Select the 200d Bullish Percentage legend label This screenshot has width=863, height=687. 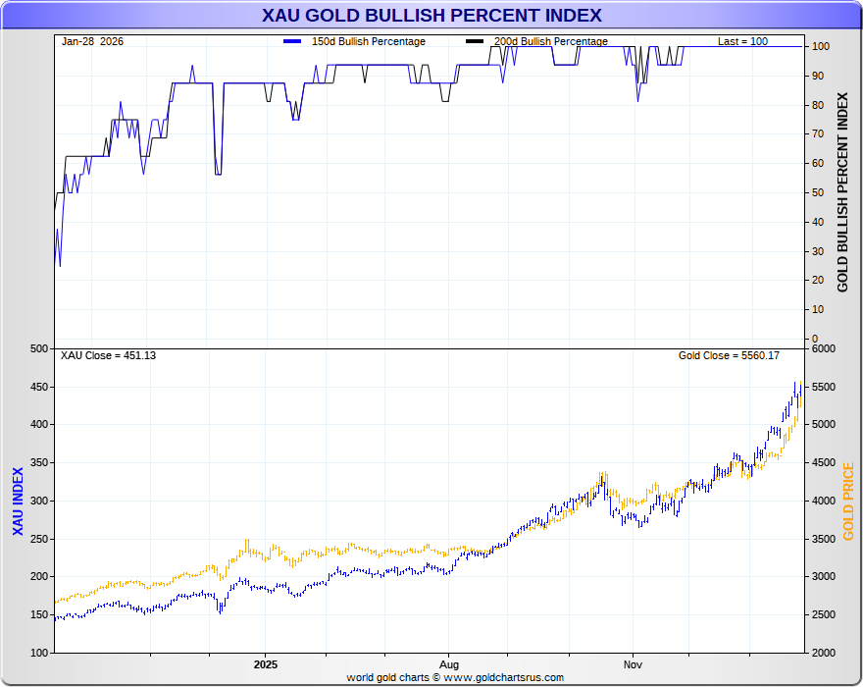[550, 42]
